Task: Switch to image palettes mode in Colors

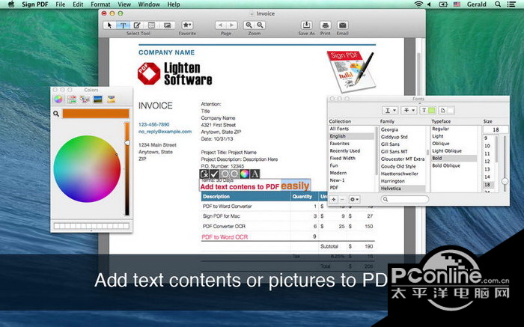Action: pos(98,100)
